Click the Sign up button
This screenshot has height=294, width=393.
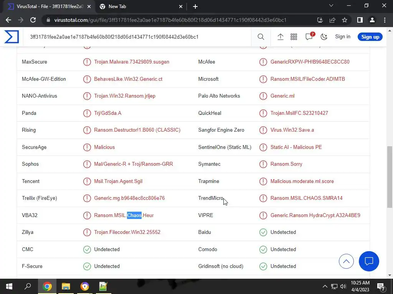click(x=370, y=37)
